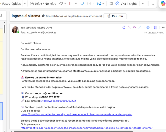Click the message list vertical scrollbar thumb

point(4,29)
